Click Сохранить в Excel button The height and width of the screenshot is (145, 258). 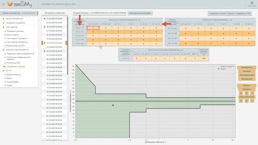click(217, 13)
